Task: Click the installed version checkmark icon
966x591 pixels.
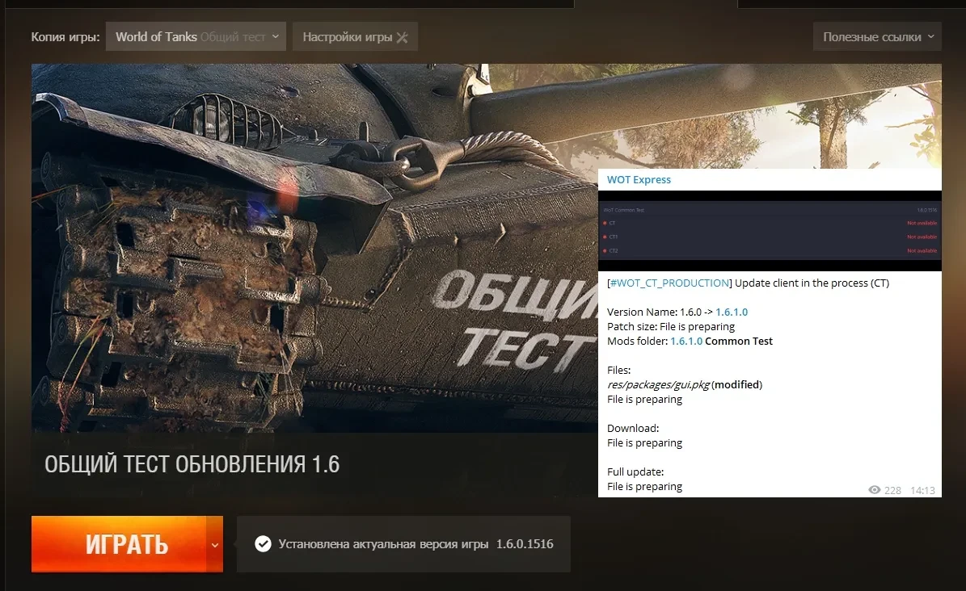Action: click(x=263, y=544)
